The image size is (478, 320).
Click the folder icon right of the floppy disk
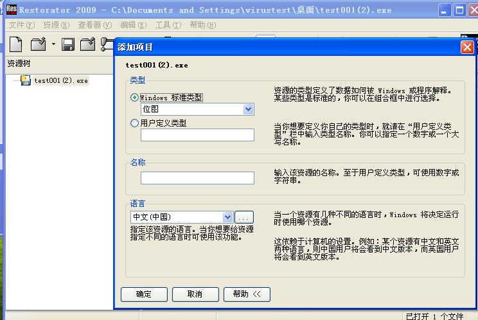pos(88,44)
